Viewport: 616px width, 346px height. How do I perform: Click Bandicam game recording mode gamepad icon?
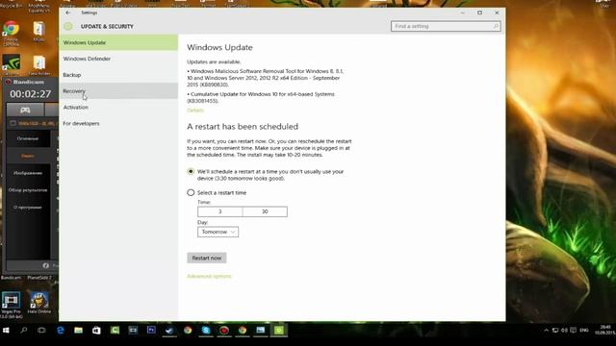(25, 110)
